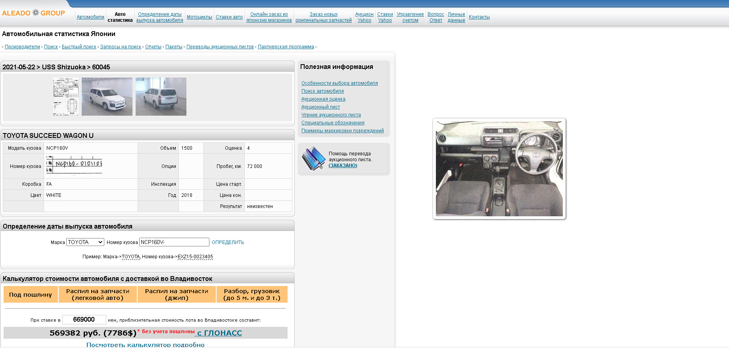Click the Номер кузова input field
This screenshot has height=349, width=729.
click(x=174, y=242)
